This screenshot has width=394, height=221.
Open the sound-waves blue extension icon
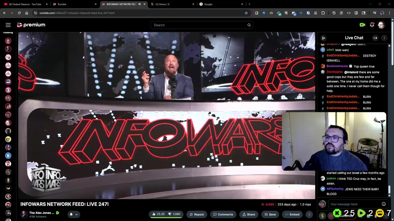pos(301,13)
